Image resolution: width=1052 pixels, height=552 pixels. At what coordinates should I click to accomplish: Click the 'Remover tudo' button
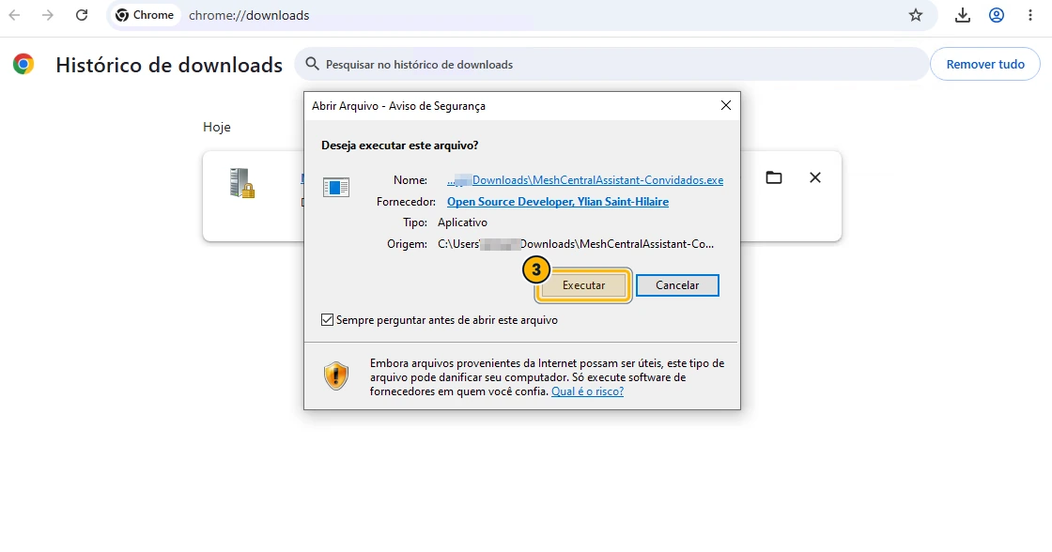(x=985, y=65)
